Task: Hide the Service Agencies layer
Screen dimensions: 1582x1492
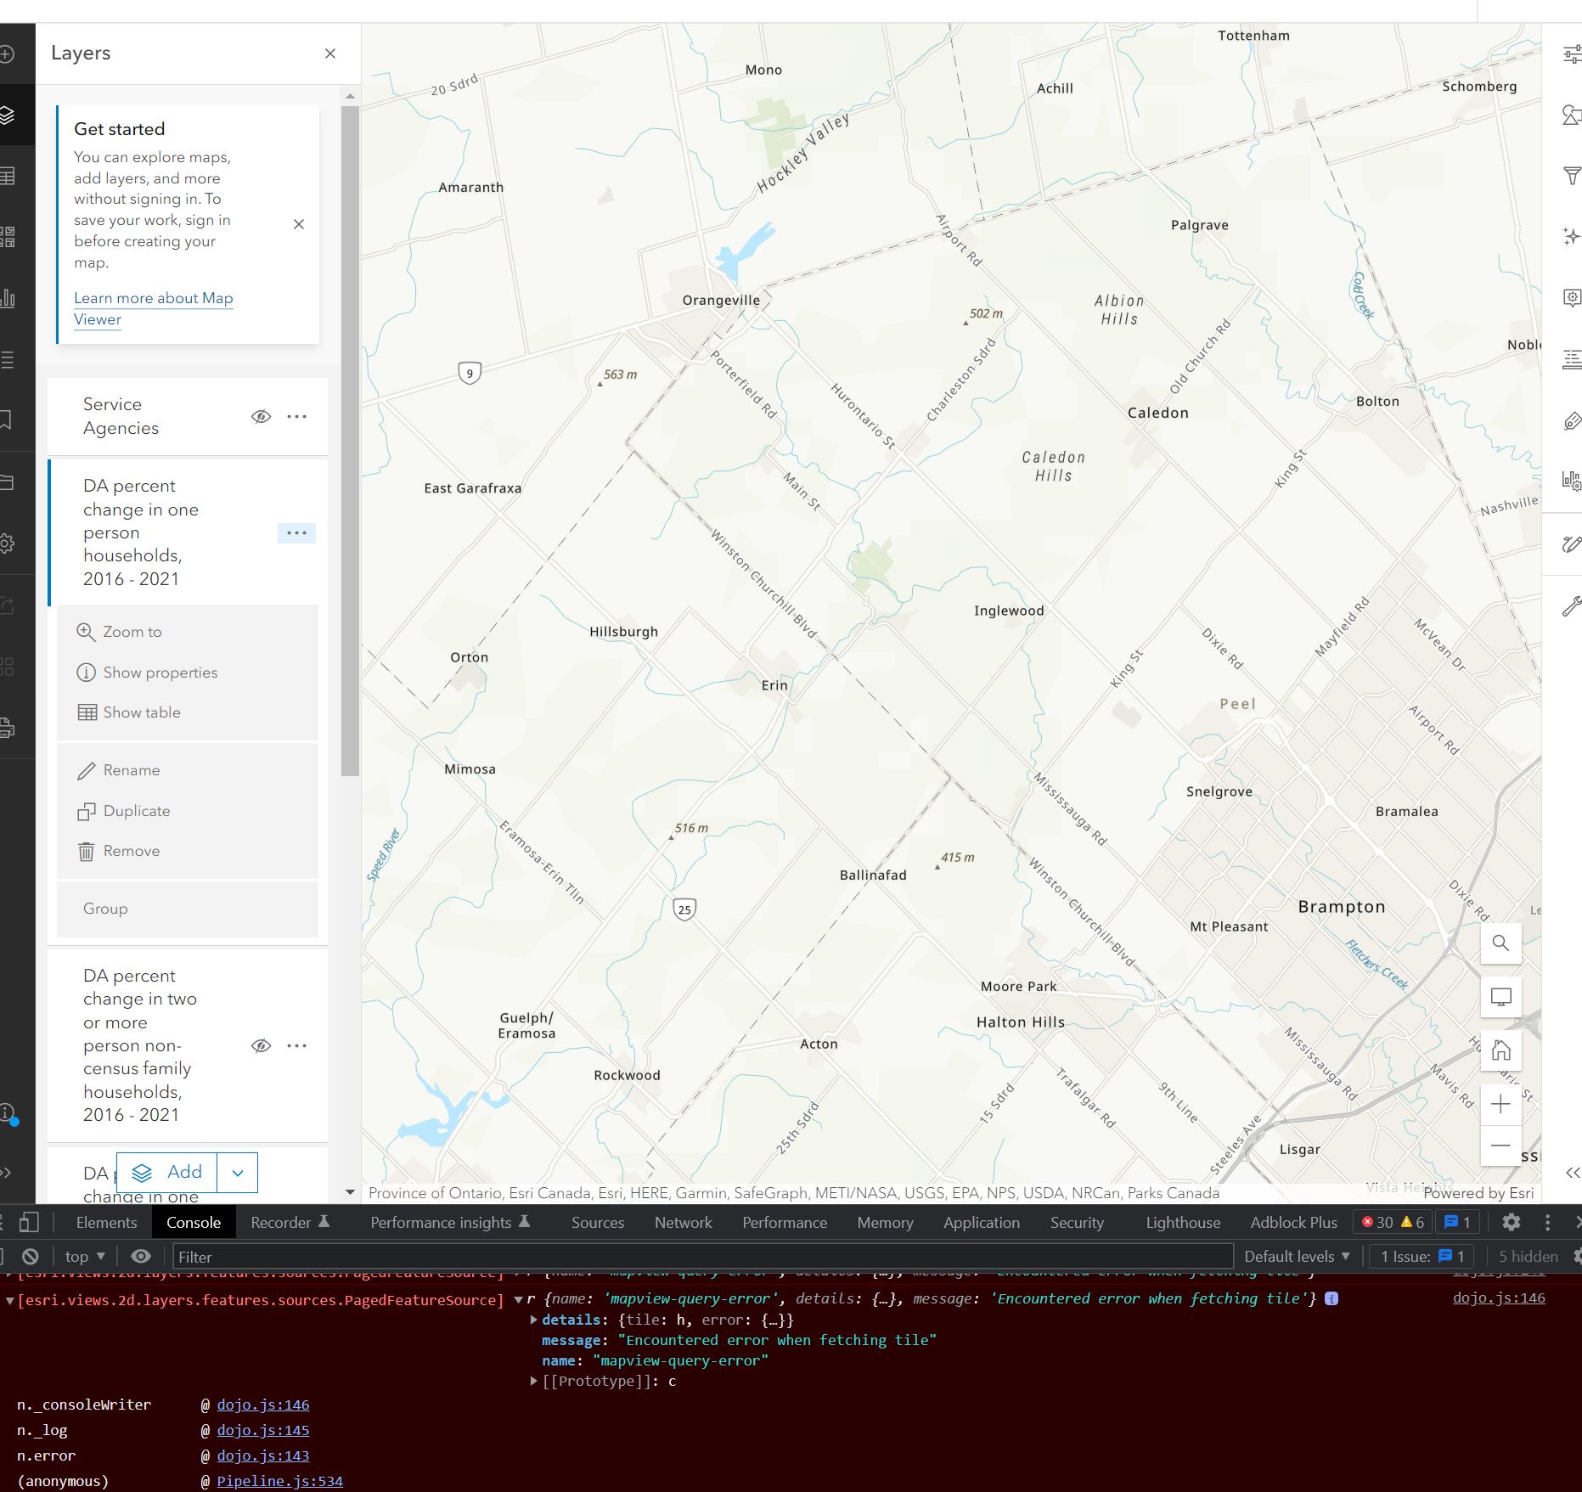Action: point(260,416)
